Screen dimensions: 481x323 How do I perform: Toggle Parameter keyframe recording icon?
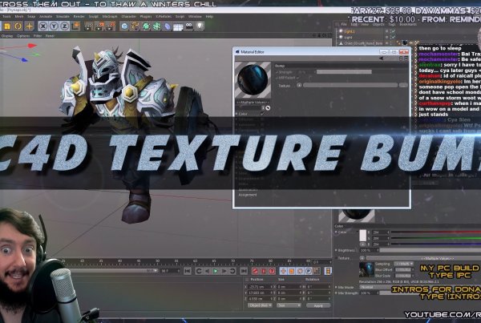click(x=309, y=271)
